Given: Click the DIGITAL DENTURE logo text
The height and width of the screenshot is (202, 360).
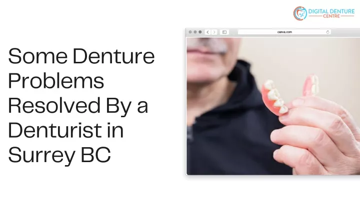Looking at the screenshot, I should [331, 11].
